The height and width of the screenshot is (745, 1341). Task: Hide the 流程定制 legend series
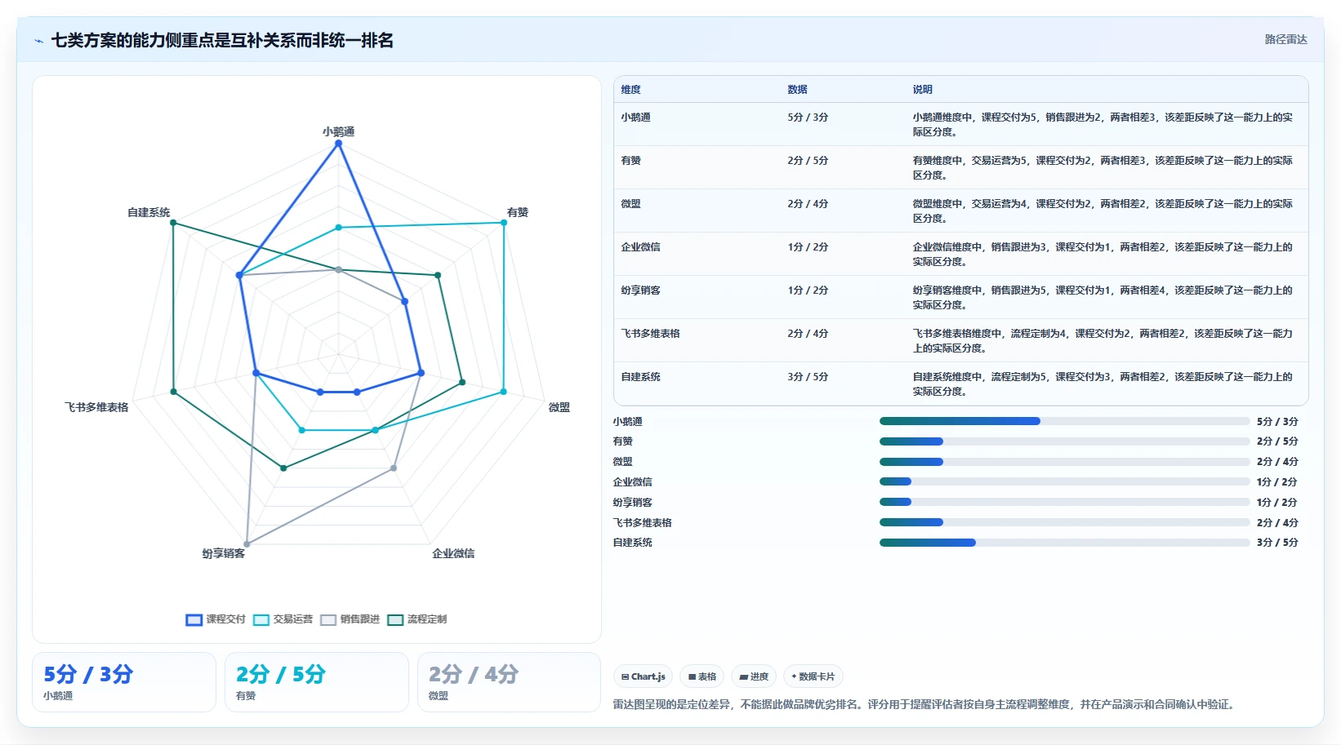click(x=417, y=619)
